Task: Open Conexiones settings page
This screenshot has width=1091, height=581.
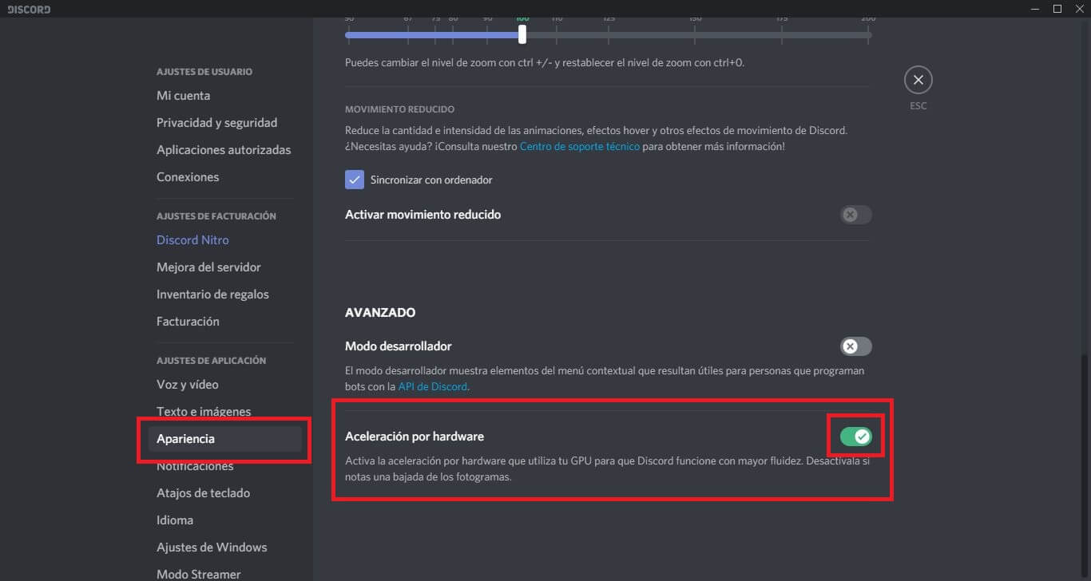Action: coord(188,177)
